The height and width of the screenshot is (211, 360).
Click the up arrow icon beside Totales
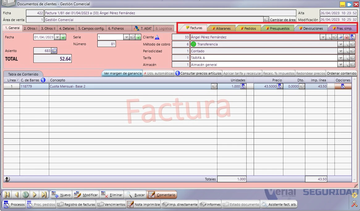pos(7,179)
